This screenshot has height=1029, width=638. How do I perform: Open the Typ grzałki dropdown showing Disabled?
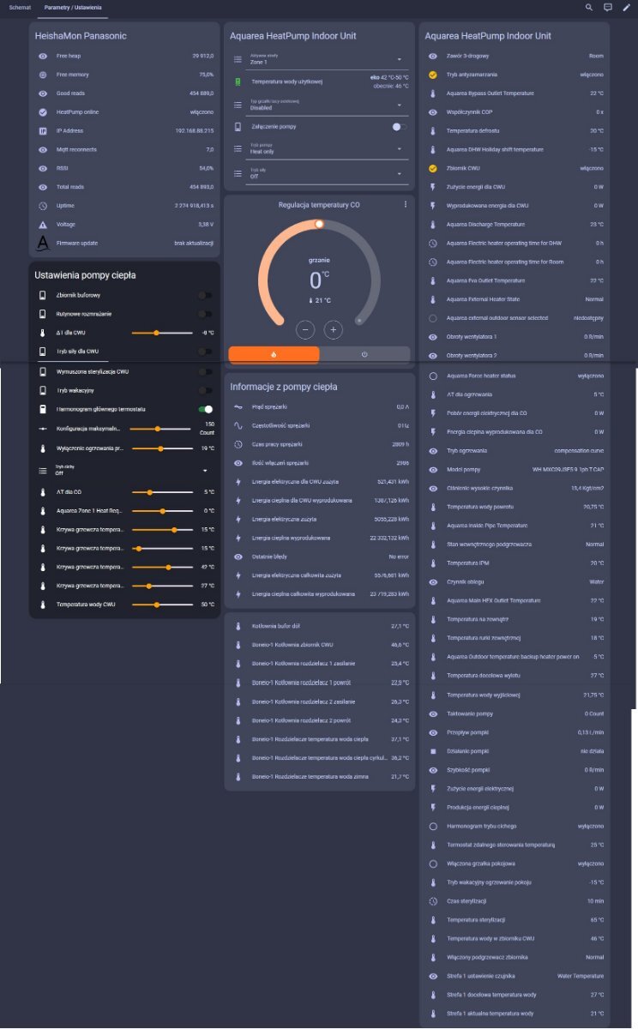(x=327, y=105)
